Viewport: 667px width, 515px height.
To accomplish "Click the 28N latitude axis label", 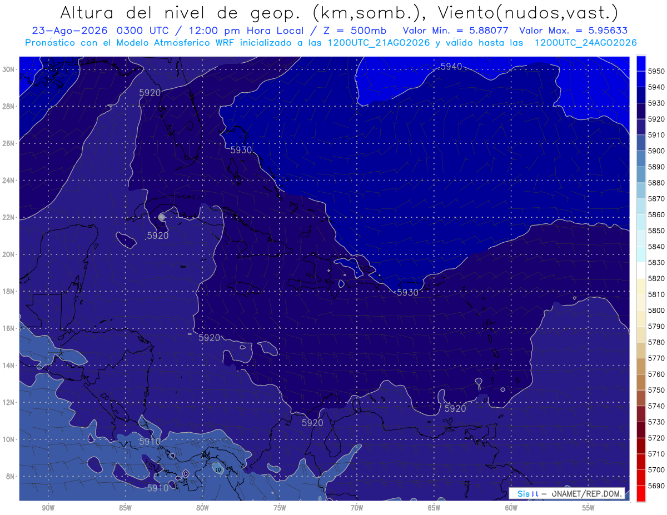I will 9,107.
